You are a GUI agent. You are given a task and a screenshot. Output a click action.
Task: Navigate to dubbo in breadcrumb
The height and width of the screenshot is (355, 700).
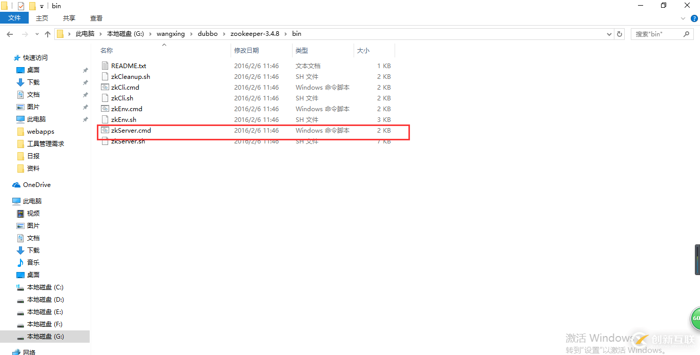click(x=208, y=34)
